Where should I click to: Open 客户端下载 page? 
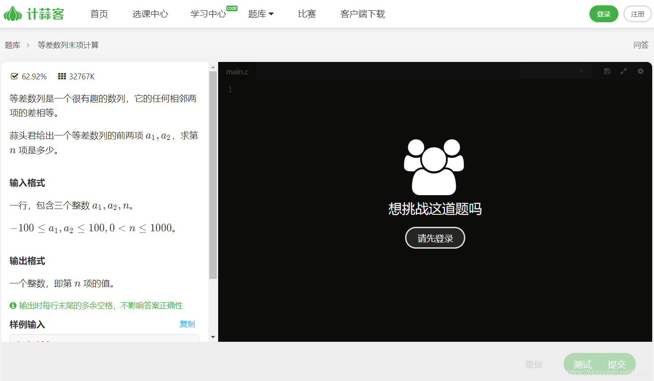click(363, 14)
